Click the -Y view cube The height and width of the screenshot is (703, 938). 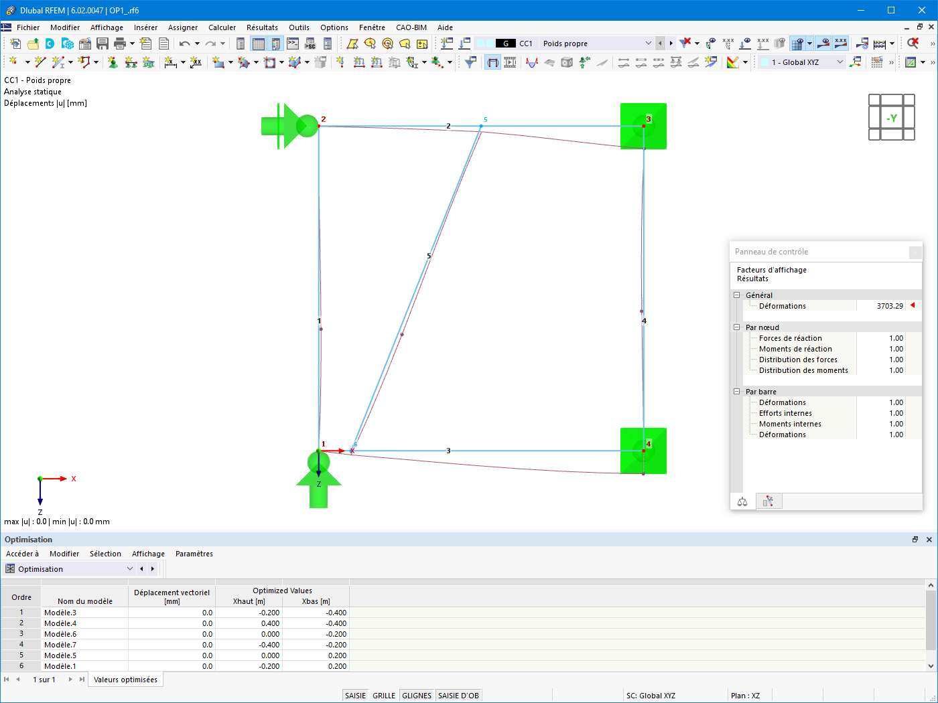click(x=892, y=118)
